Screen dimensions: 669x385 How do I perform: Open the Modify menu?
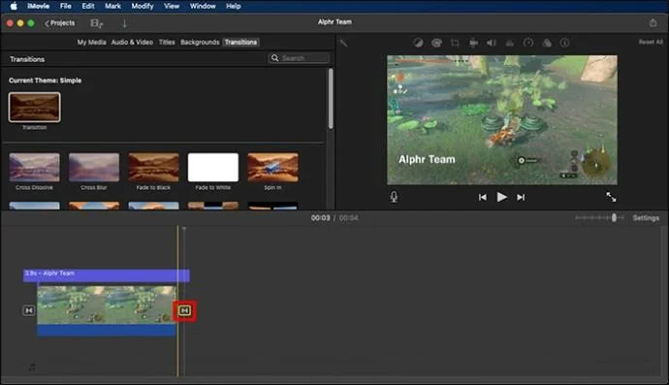coord(143,6)
